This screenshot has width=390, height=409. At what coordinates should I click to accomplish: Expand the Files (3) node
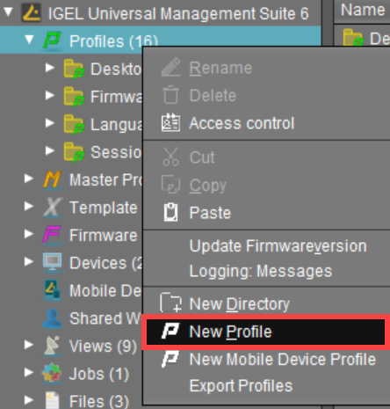click(29, 400)
